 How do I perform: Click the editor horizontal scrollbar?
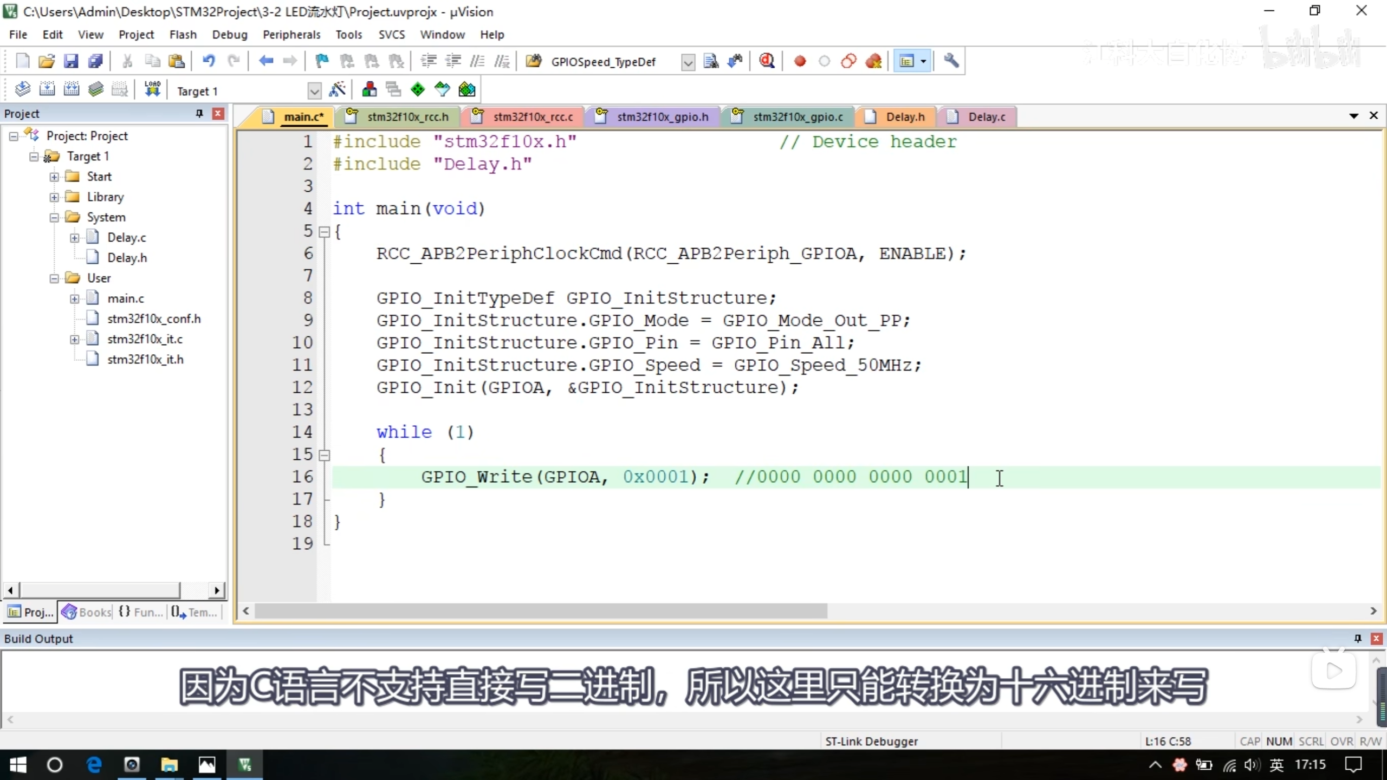click(x=541, y=611)
